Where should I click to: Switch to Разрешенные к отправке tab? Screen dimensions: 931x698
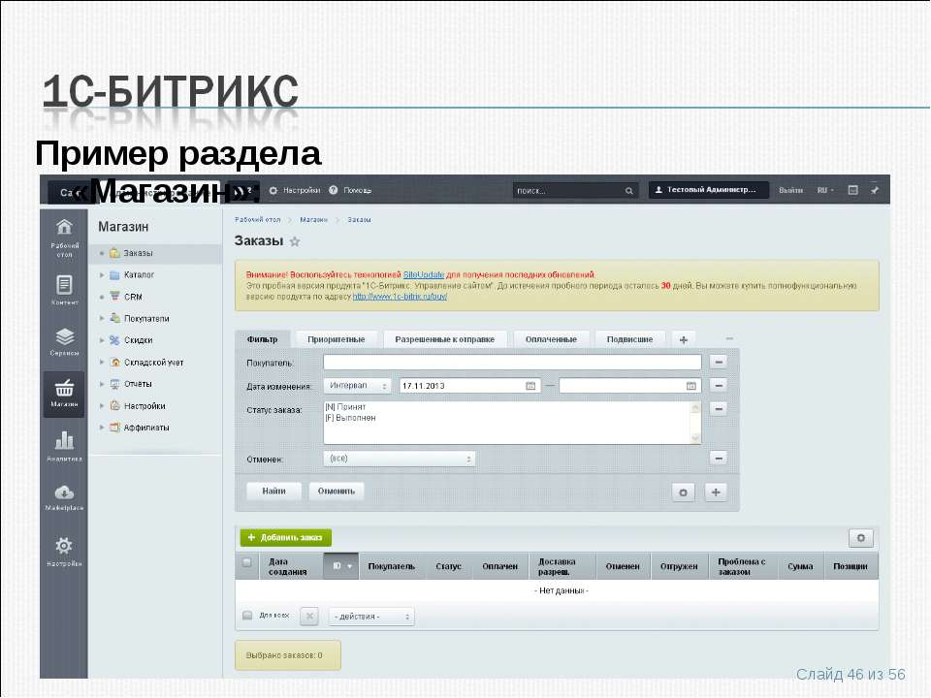point(445,339)
